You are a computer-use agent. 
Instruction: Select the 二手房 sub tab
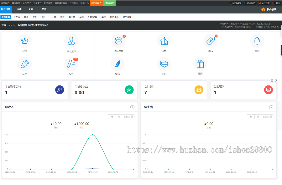[x=53, y=17]
